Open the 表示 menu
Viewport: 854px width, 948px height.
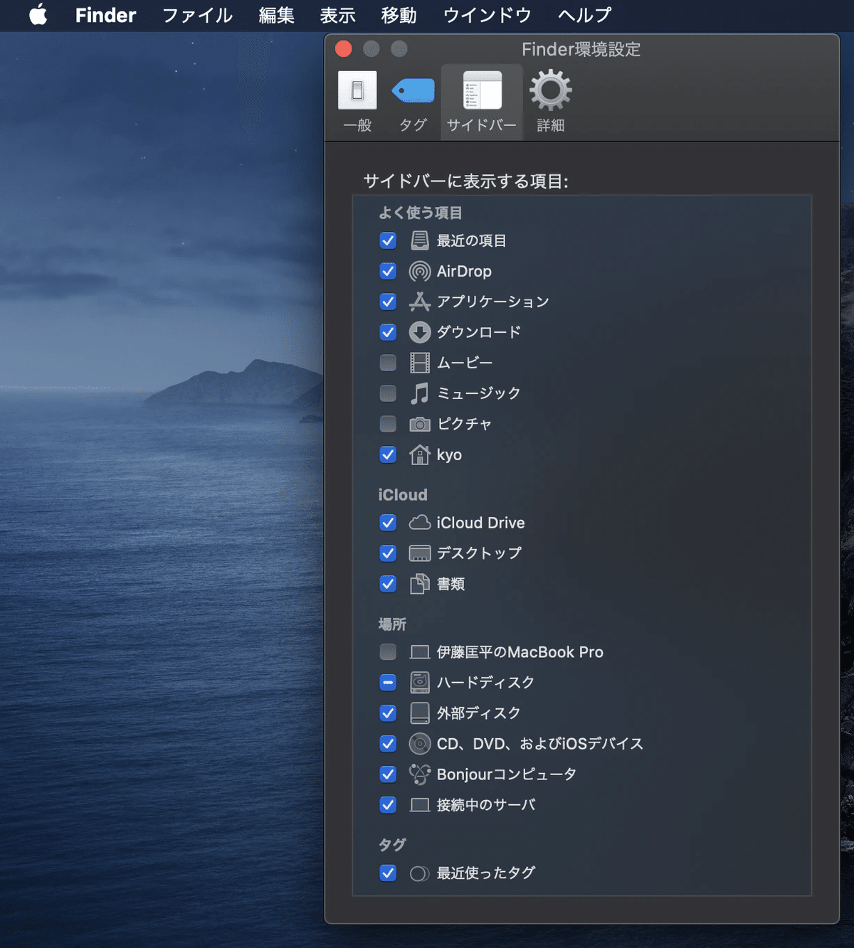(x=337, y=15)
